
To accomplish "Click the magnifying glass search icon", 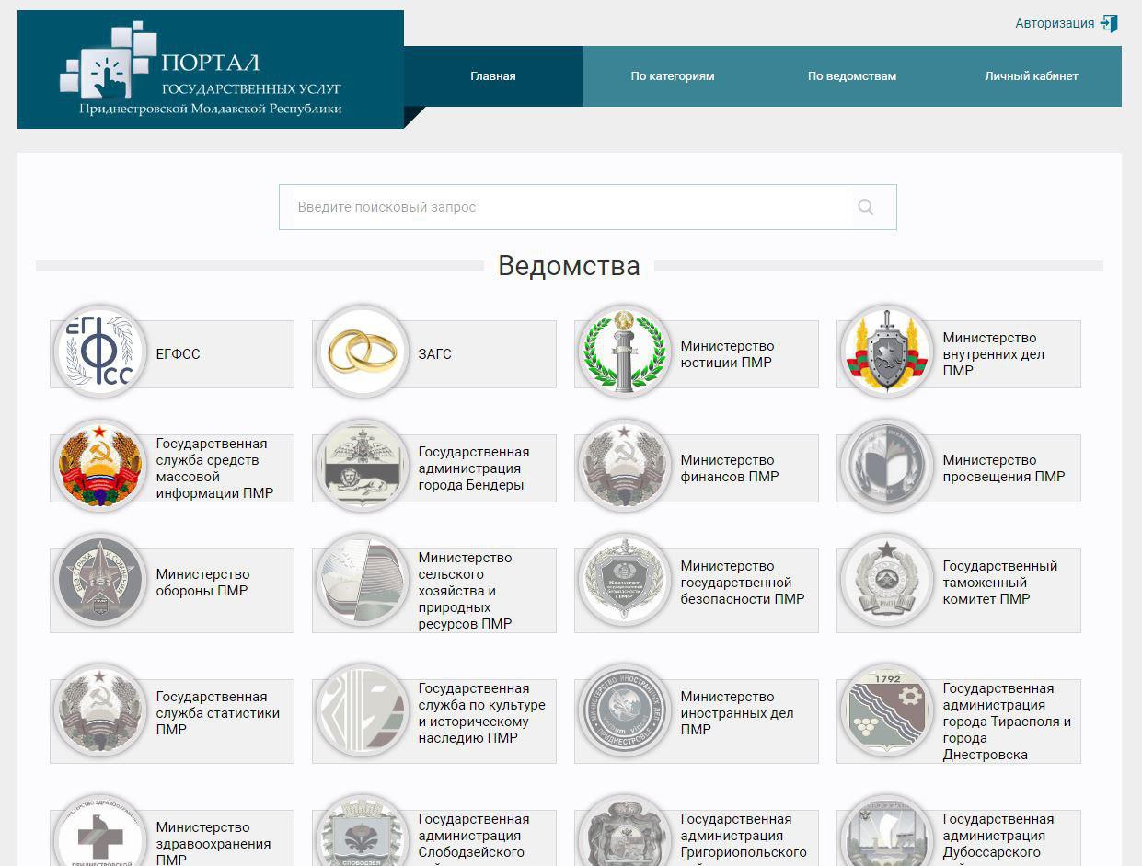I will coord(865,207).
